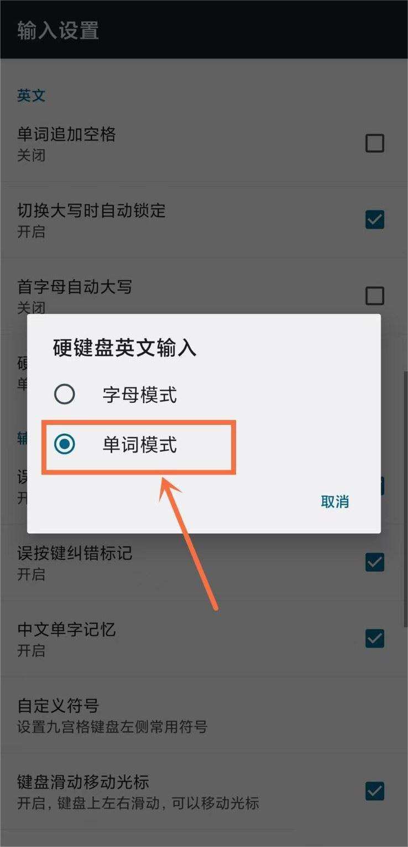
Task: Open the 自定义符号 setting
Action: [x=204, y=716]
